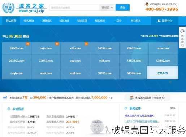Click the orange badge on the x79.com tile

[x=86, y=44]
